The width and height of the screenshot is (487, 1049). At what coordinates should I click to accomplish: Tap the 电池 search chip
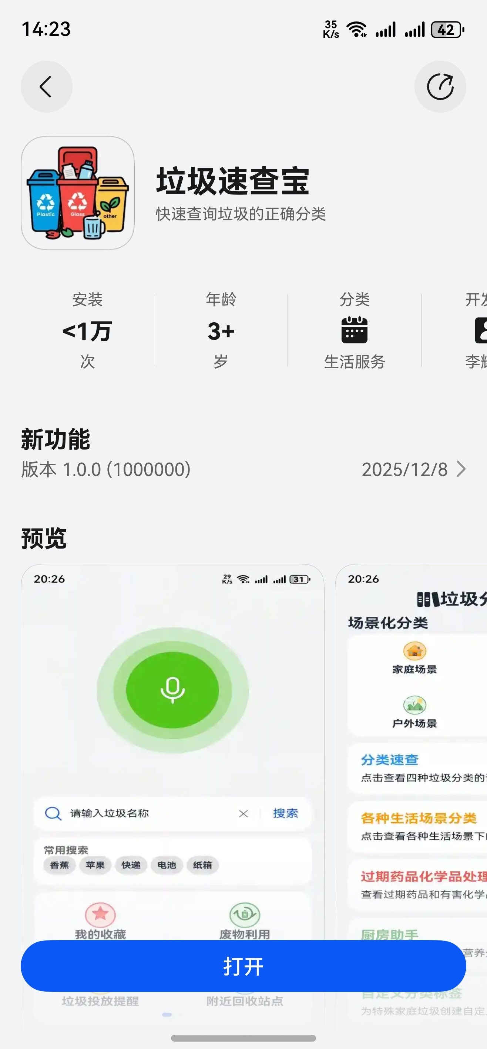click(167, 865)
